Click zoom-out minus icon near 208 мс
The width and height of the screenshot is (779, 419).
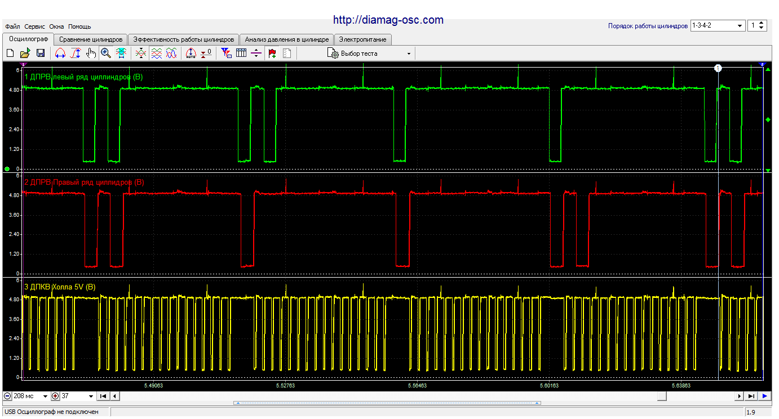(x=7, y=396)
